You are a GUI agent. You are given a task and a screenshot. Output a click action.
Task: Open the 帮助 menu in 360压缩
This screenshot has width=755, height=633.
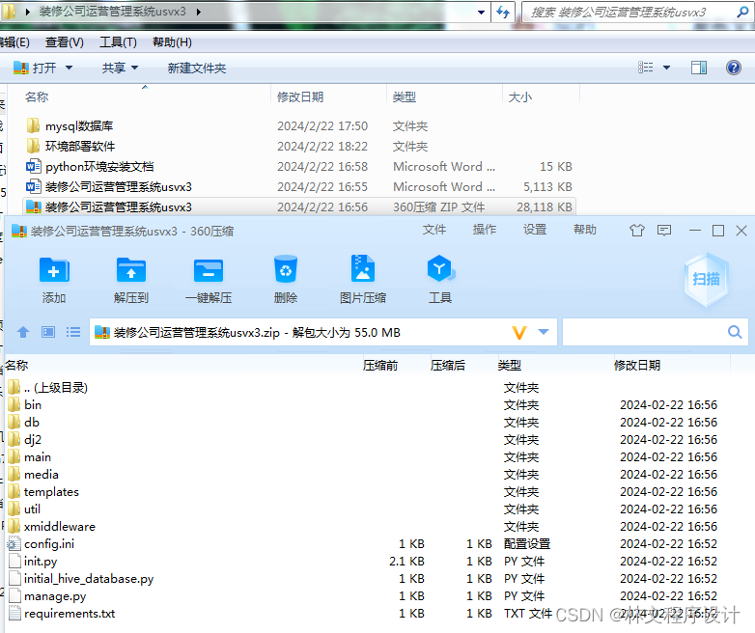point(585,230)
